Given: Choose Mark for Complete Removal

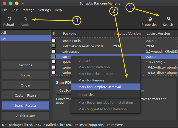Looking at the screenshot, I should pyautogui.click(x=106, y=87).
